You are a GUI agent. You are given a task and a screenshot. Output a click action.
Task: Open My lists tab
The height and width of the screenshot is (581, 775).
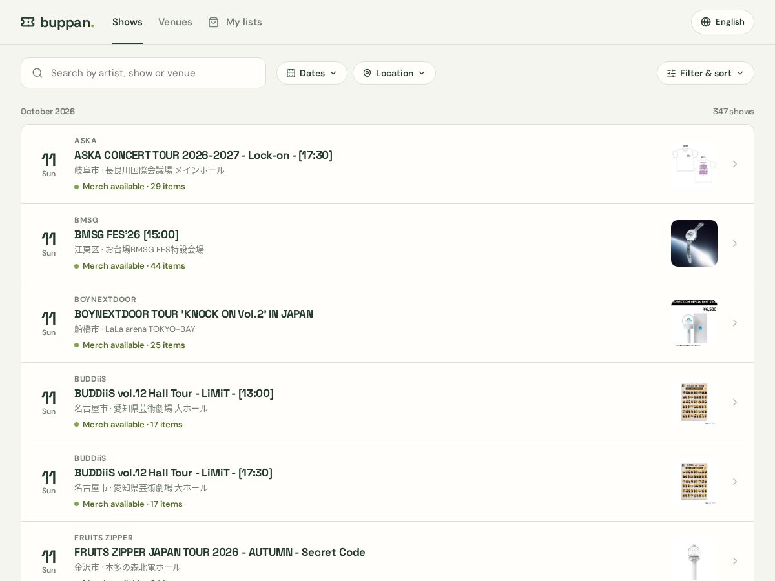tap(235, 22)
